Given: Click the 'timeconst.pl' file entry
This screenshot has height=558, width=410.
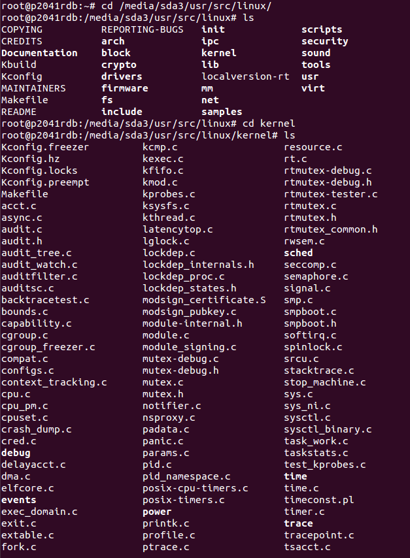Looking at the screenshot, I should 318,500.
